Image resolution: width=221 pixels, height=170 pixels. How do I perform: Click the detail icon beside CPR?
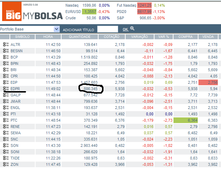pyautogui.click(x=6, y=76)
